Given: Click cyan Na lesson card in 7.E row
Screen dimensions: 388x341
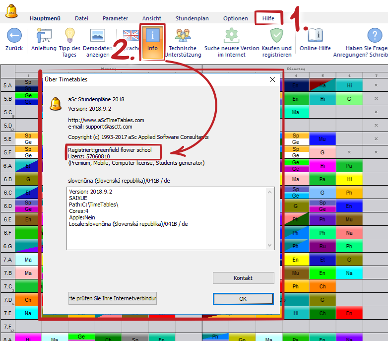Looking at the screenshot, I should pyautogui.click(x=28, y=313).
